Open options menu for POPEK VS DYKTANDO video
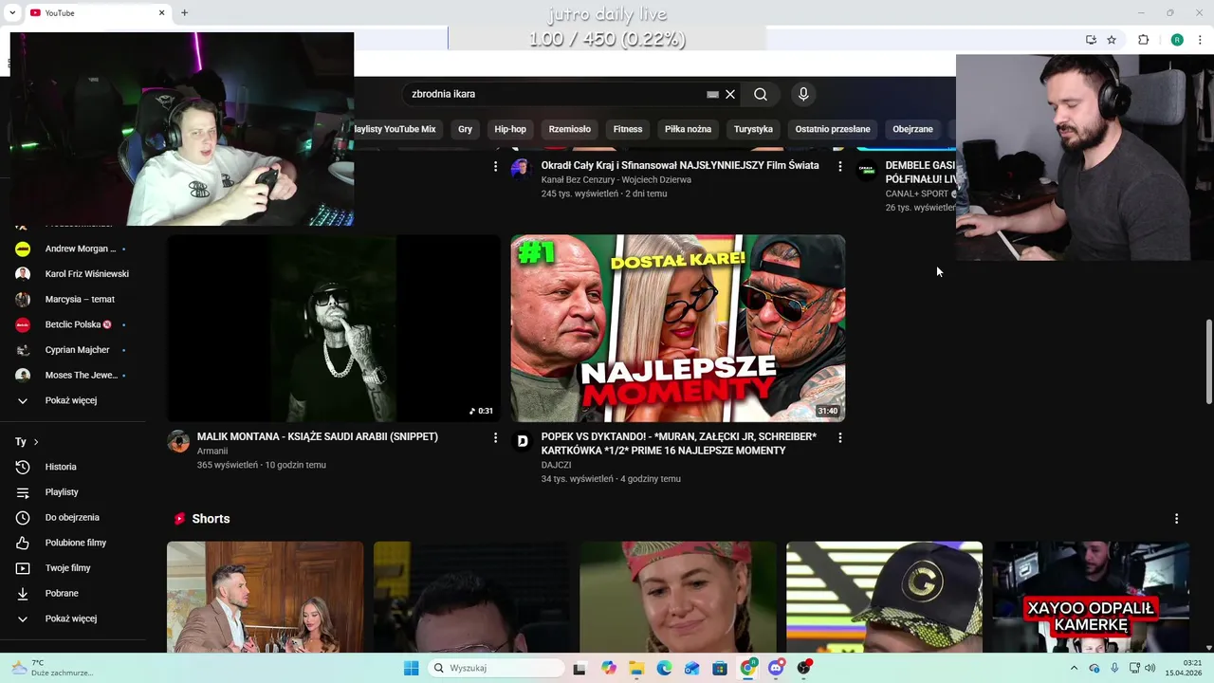 tap(839, 437)
